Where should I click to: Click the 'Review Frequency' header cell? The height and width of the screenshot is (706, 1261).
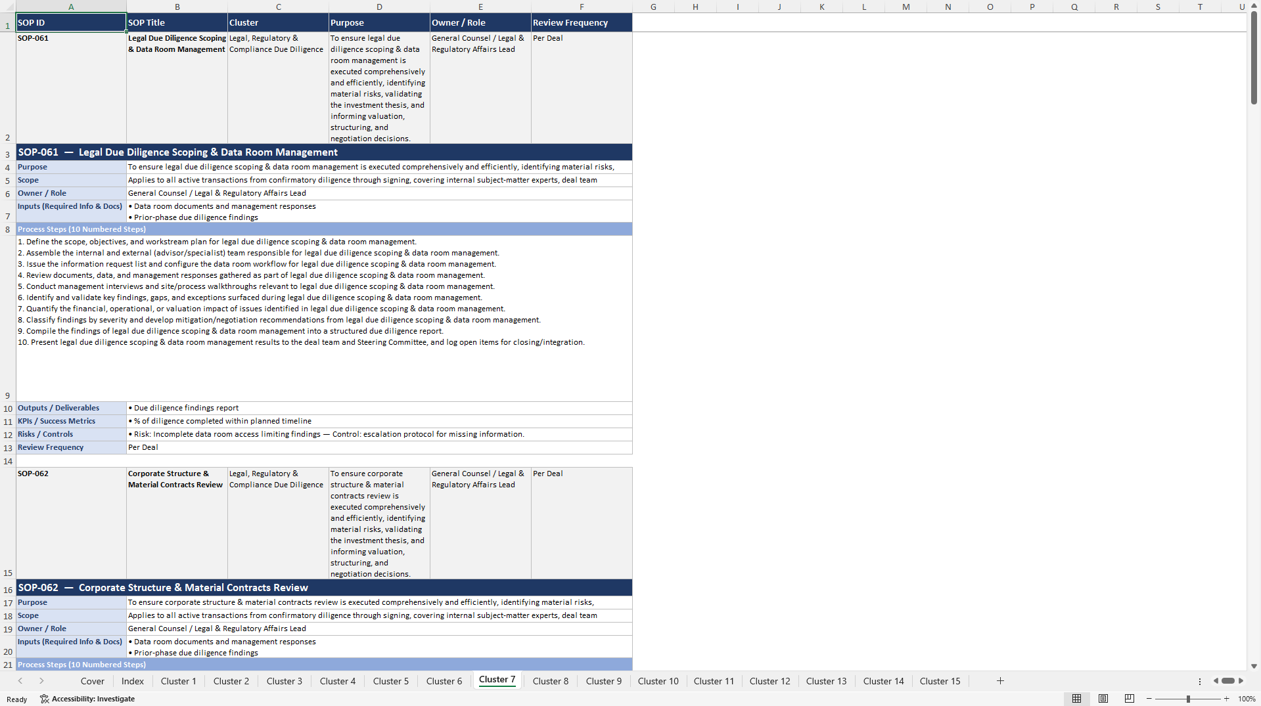click(x=582, y=22)
